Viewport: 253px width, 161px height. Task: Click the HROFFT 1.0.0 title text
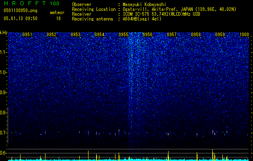pyautogui.click(x=31, y=3)
